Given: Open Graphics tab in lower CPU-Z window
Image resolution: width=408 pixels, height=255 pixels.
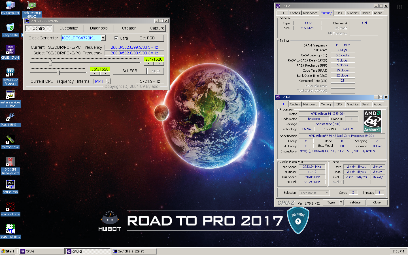Looking at the screenshot, I should click(x=352, y=104).
